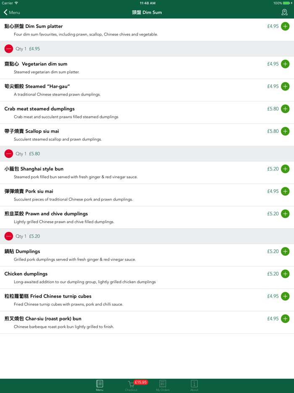Add Fried Chinese turnip cubes
The height and width of the screenshot is (393, 294).
[285, 297]
